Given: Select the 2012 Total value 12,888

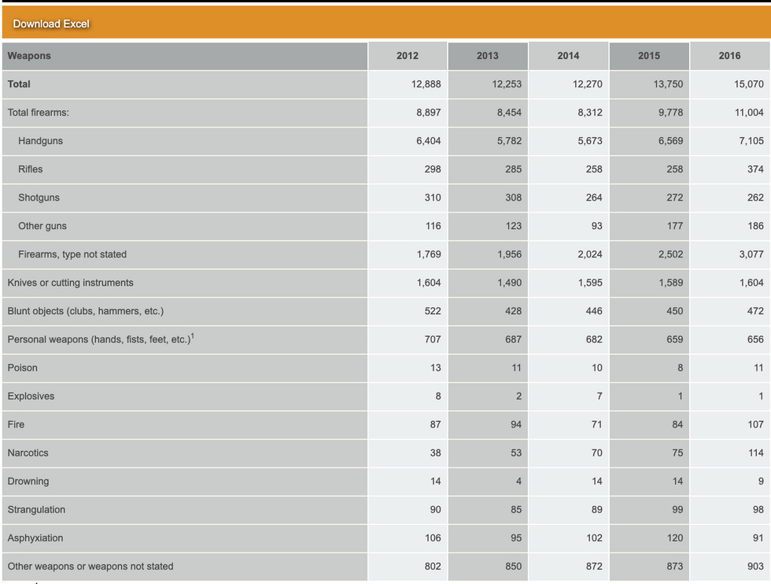Looking at the screenshot, I should (426, 84).
